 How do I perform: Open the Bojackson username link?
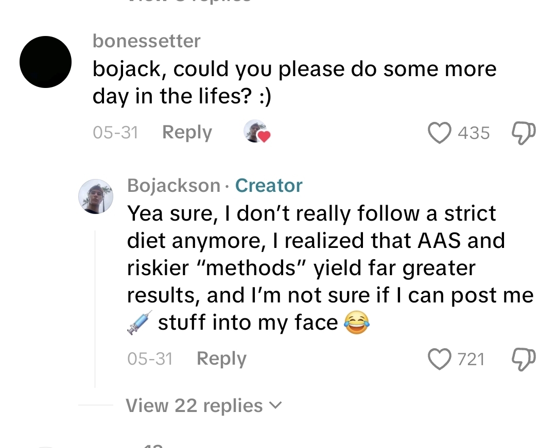174,186
